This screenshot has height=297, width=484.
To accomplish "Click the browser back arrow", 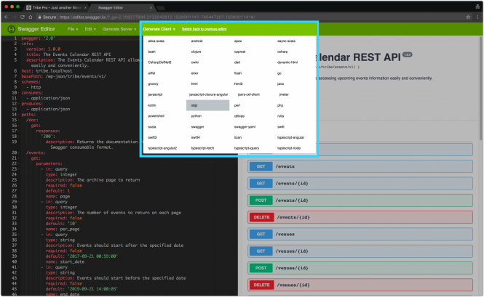I will point(6,15).
